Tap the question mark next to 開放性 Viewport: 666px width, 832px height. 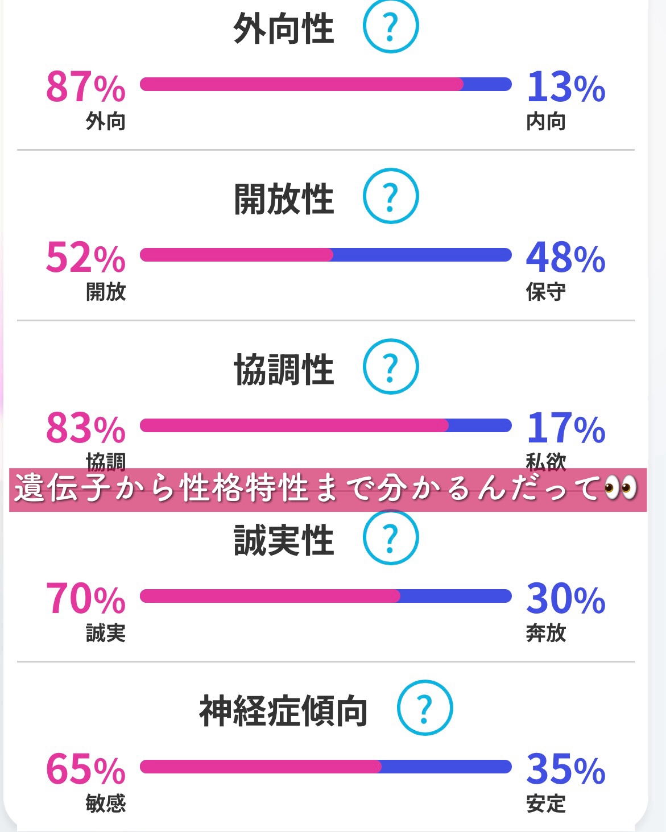391,196
